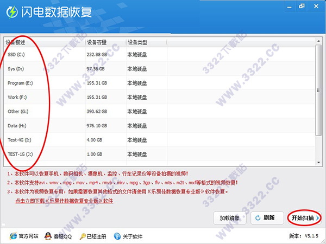Click 本地硬盘 type in Data (H:) row

pos(137,126)
